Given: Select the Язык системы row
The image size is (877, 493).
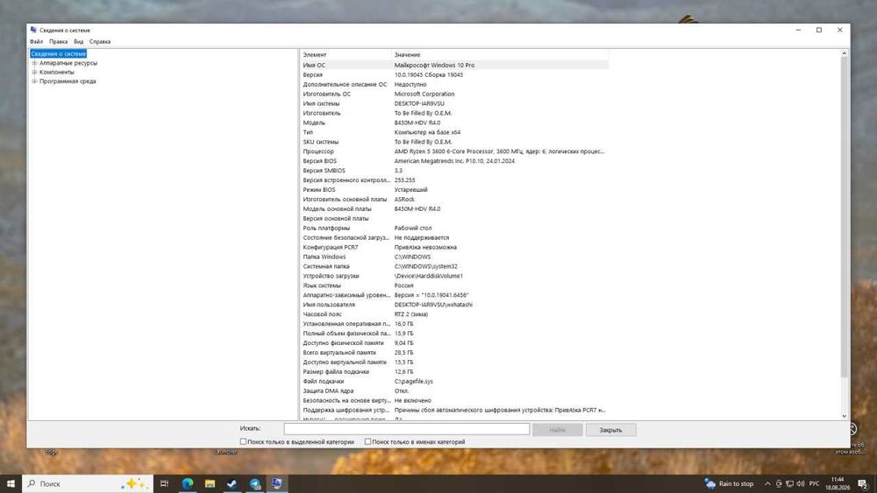Looking at the screenshot, I should point(454,285).
